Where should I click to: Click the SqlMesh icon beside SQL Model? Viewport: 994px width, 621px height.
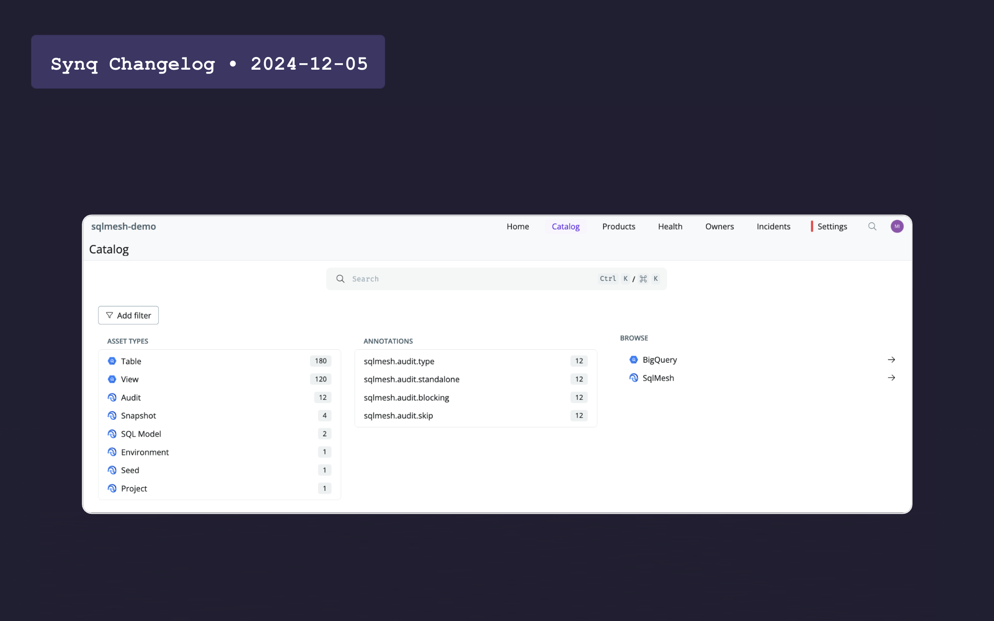pos(112,434)
